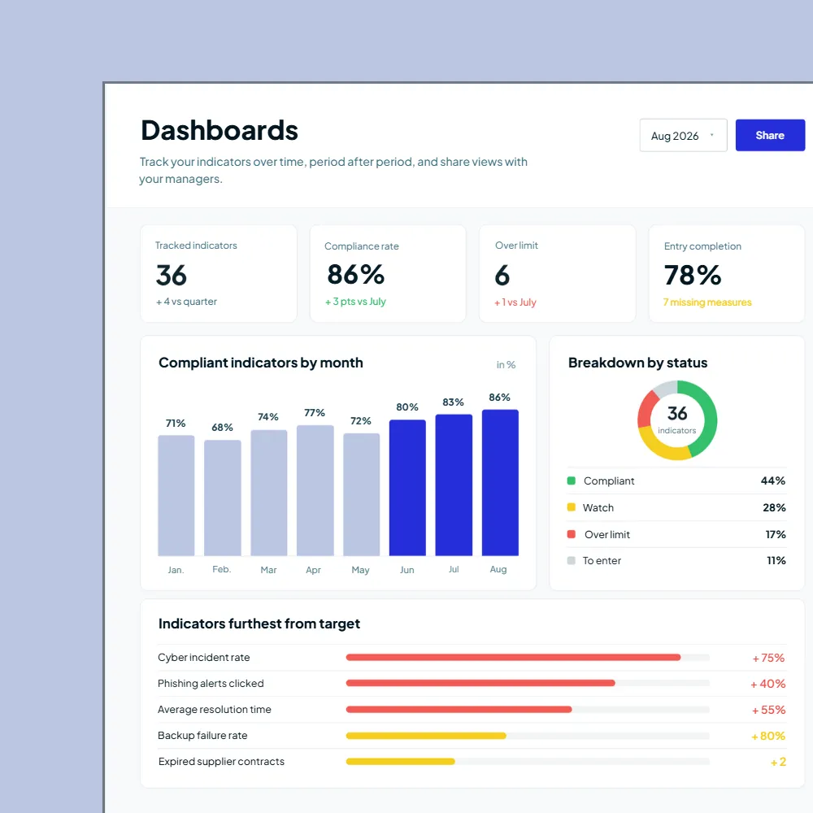Image resolution: width=813 pixels, height=813 pixels.
Task: Click the red Over limit legend swatch
Action: 572,534
